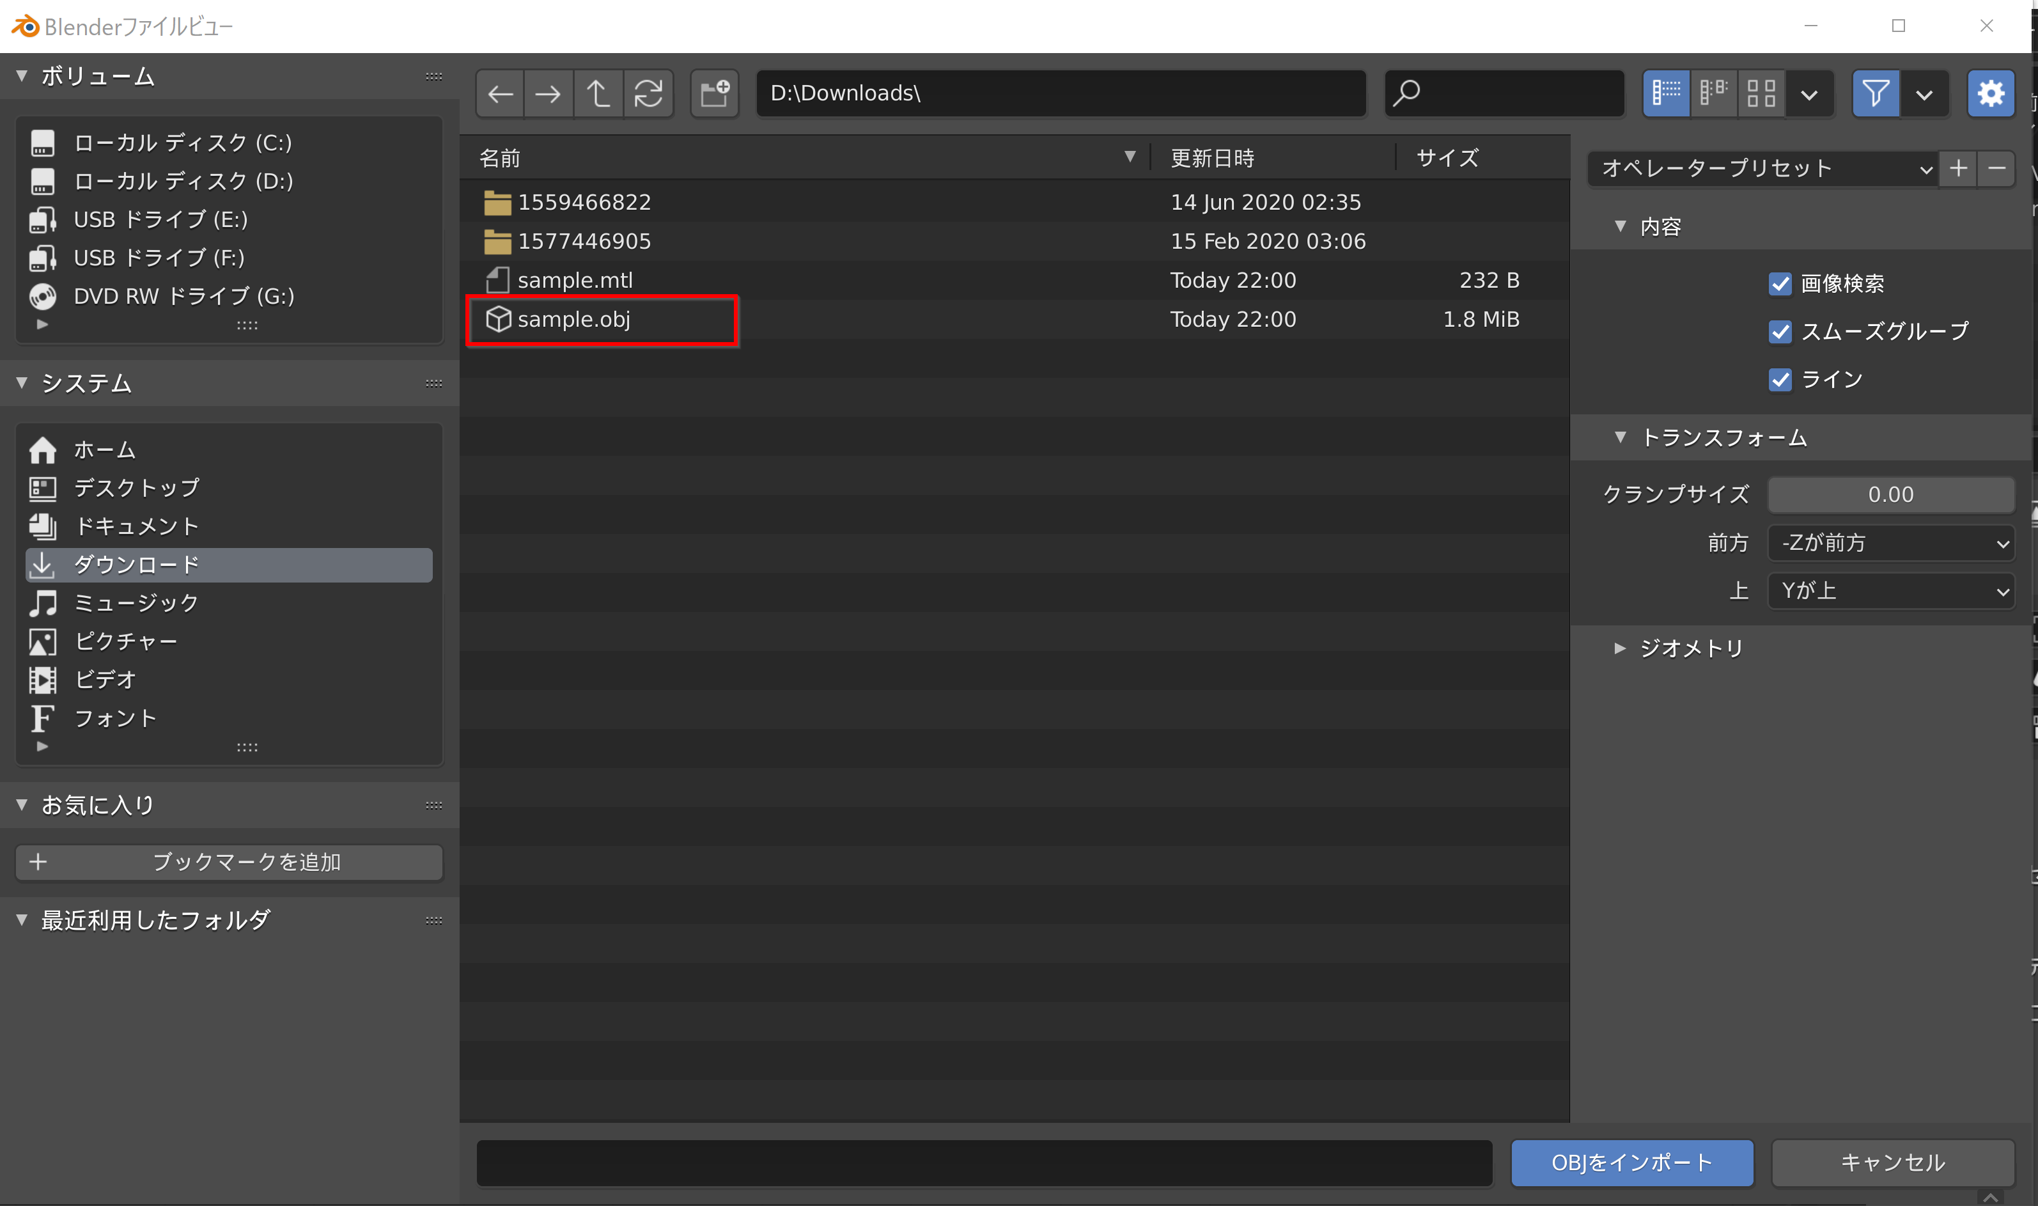Click ブックマークを追加 button

[229, 862]
